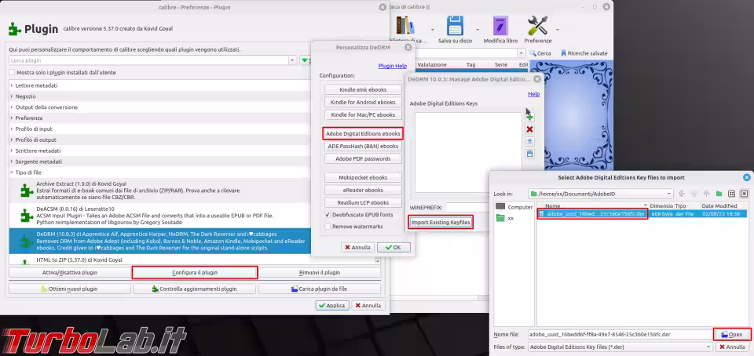The height and width of the screenshot is (356, 754).
Task: Click the rename key icon below red X
Action: [529, 141]
